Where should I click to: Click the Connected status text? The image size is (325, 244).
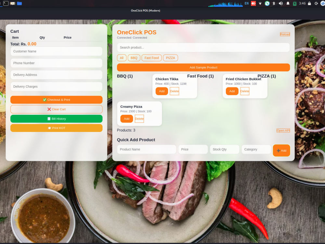[132, 38]
